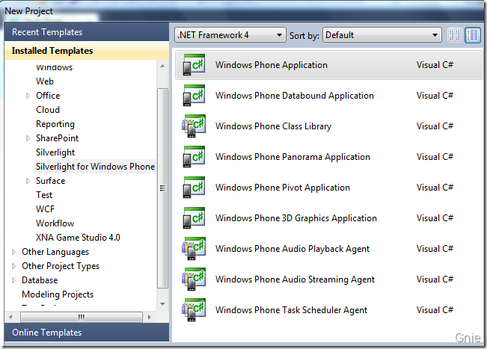
Task: Select the Modeling Projects tree item
Action: pos(58,294)
